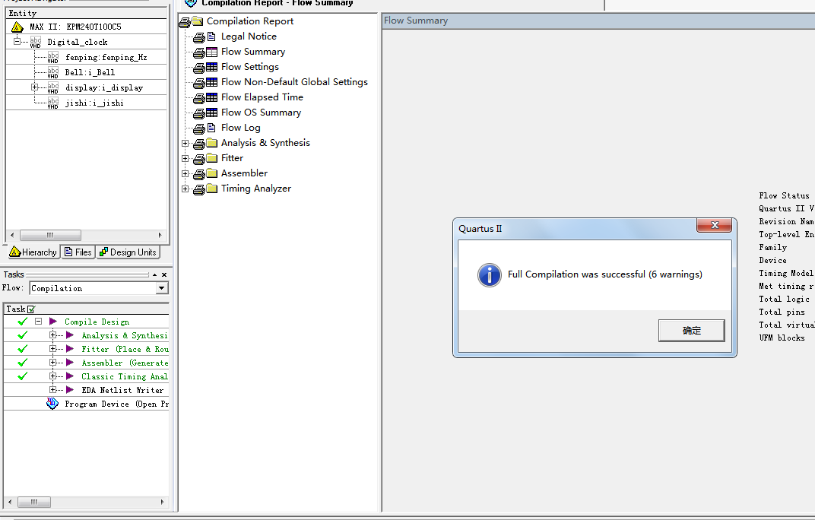Expand the Fitter report folder

click(x=185, y=158)
